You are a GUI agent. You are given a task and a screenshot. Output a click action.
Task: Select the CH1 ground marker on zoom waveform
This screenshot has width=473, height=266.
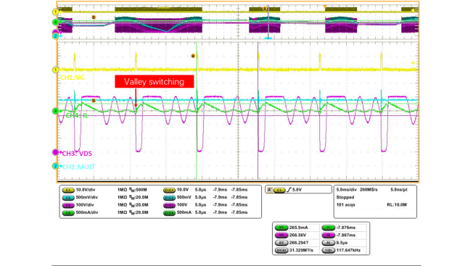(55, 70)
